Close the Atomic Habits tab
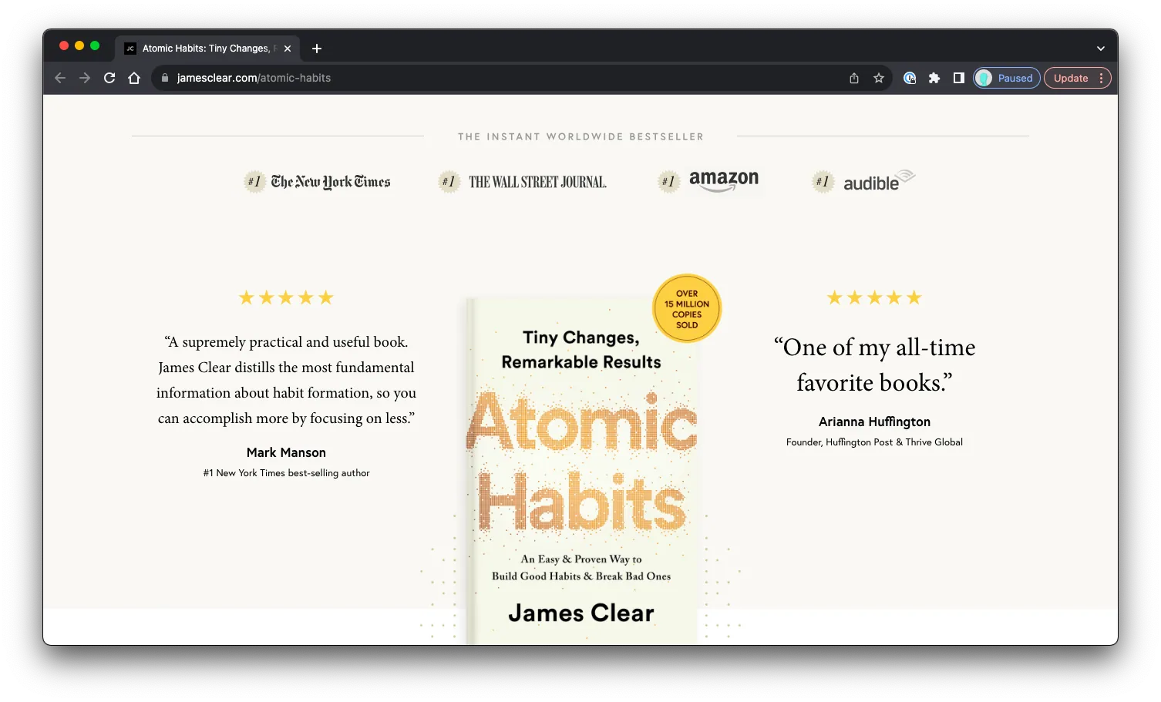 pos(288,49)
